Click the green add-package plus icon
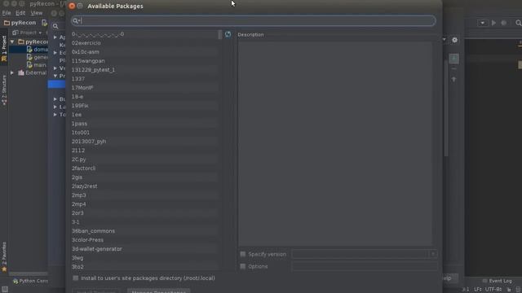 (453, 59)
